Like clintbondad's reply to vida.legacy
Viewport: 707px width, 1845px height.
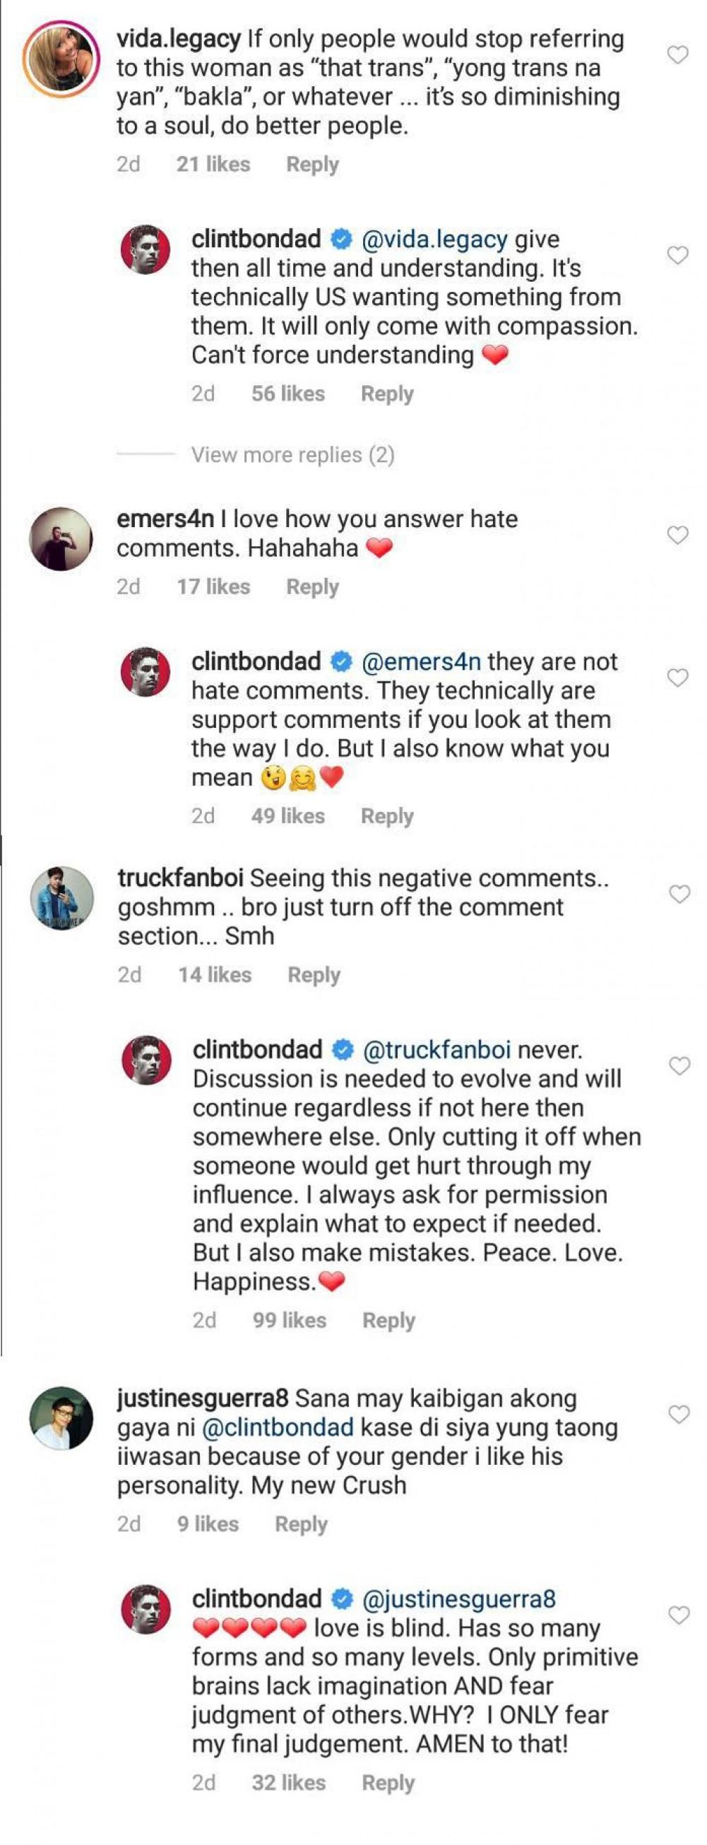pyautogui.click(x=677, y=255)
